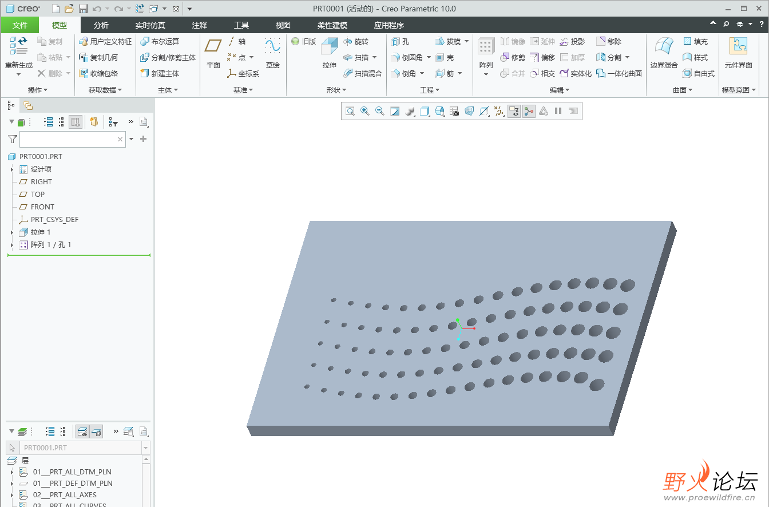Select the 壳 shell tool
The image size is (769, 507).
click(x=445, y=58)
